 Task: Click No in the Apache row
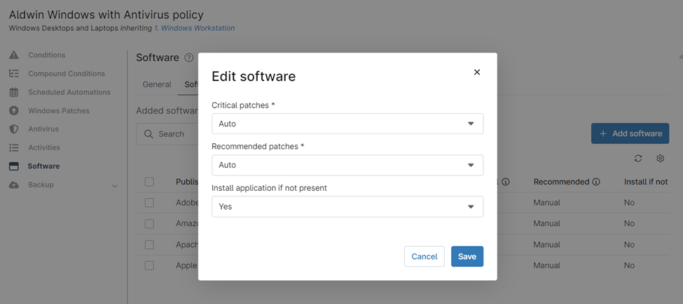click(x=629, y=245)
